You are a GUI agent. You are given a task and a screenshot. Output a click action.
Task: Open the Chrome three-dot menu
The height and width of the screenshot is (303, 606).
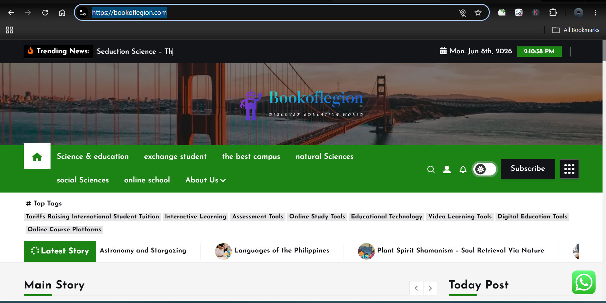[596, 13]
